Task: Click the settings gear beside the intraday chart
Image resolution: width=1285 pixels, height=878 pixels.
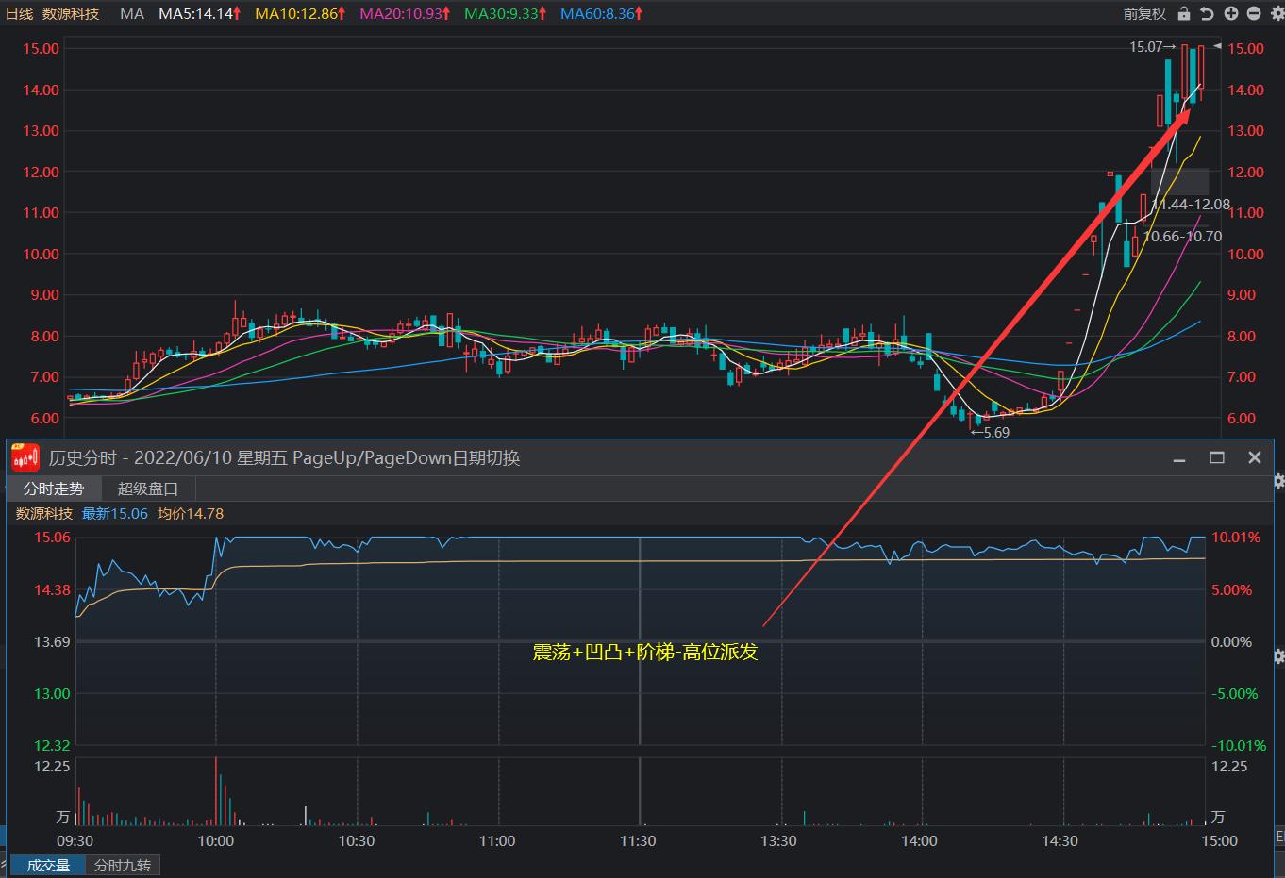Action: [1278, 655]
